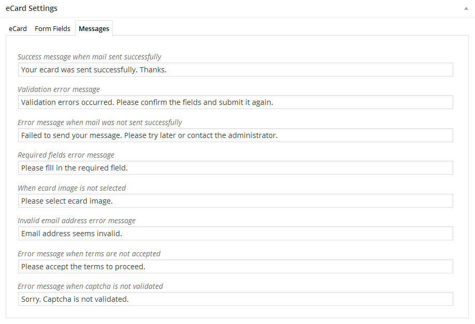Edit the 'Failed to send your message' field
The image size is (475, 324).
pyautogui.click(x=235, y=135)
